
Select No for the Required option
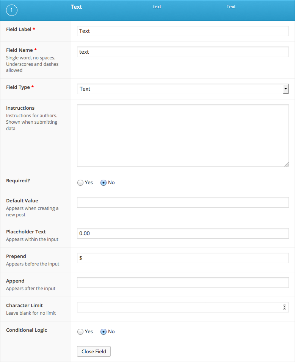[x=103, y=182]
